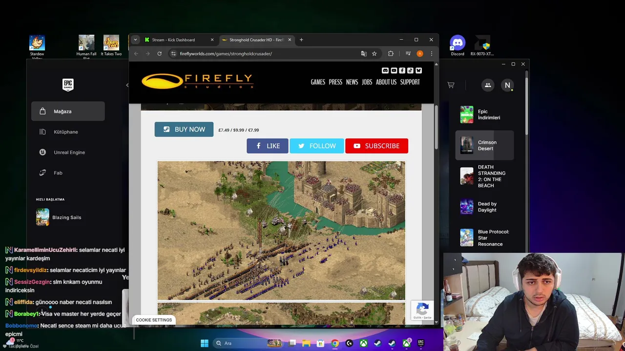This screenshot has height=351, width=625.
Task: Click the BUY NOW button
Action: [x=184, y=129]
